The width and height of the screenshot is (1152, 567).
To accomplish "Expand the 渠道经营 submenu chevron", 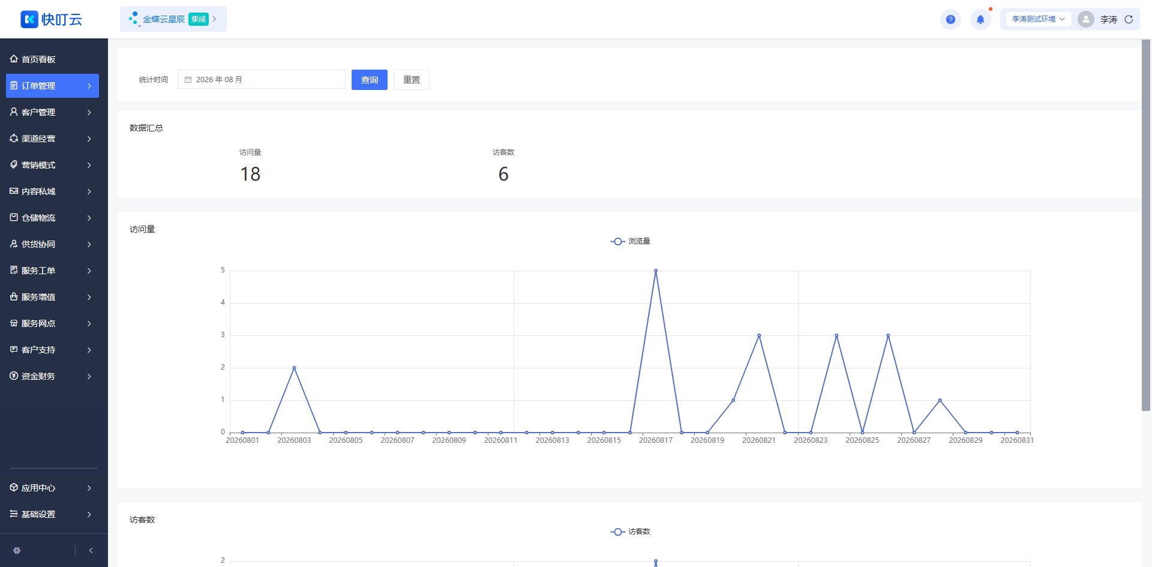I will tap(89, 139).
